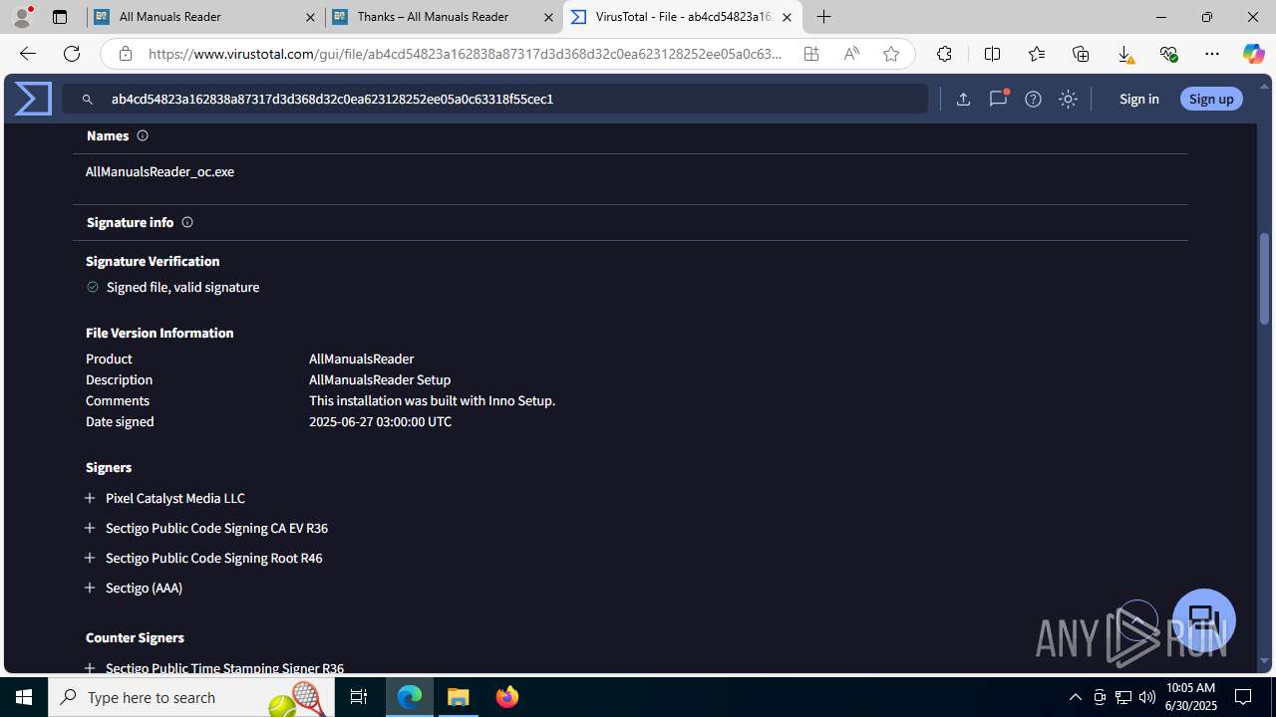The width and height of the screenshot is (1276, 717).
Task: Open the Favorites list icon
Action: [x=1037, y=54]
